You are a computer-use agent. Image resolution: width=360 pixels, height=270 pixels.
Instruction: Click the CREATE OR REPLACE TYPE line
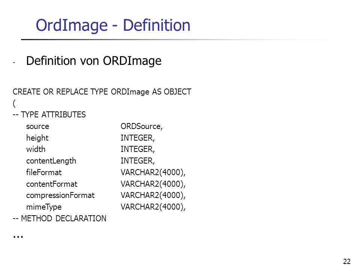[x=102, y=92]
